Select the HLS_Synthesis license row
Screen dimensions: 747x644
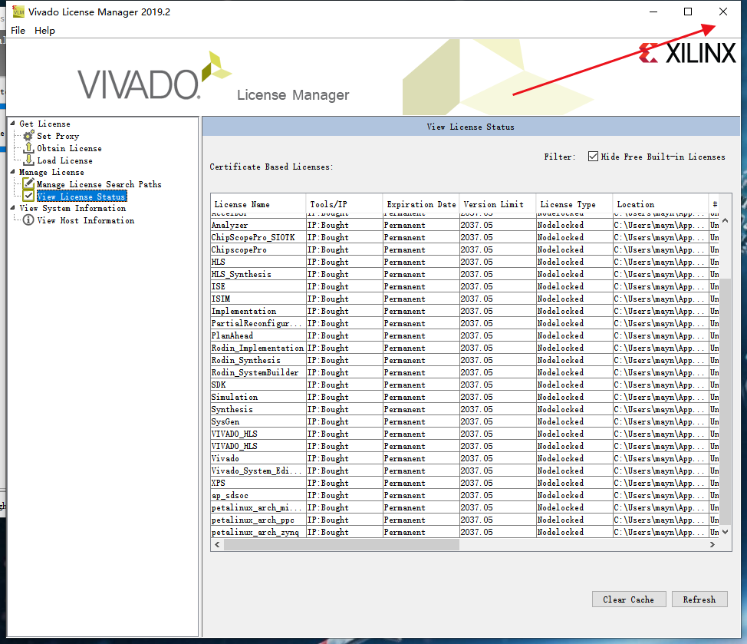pos(465,274)
